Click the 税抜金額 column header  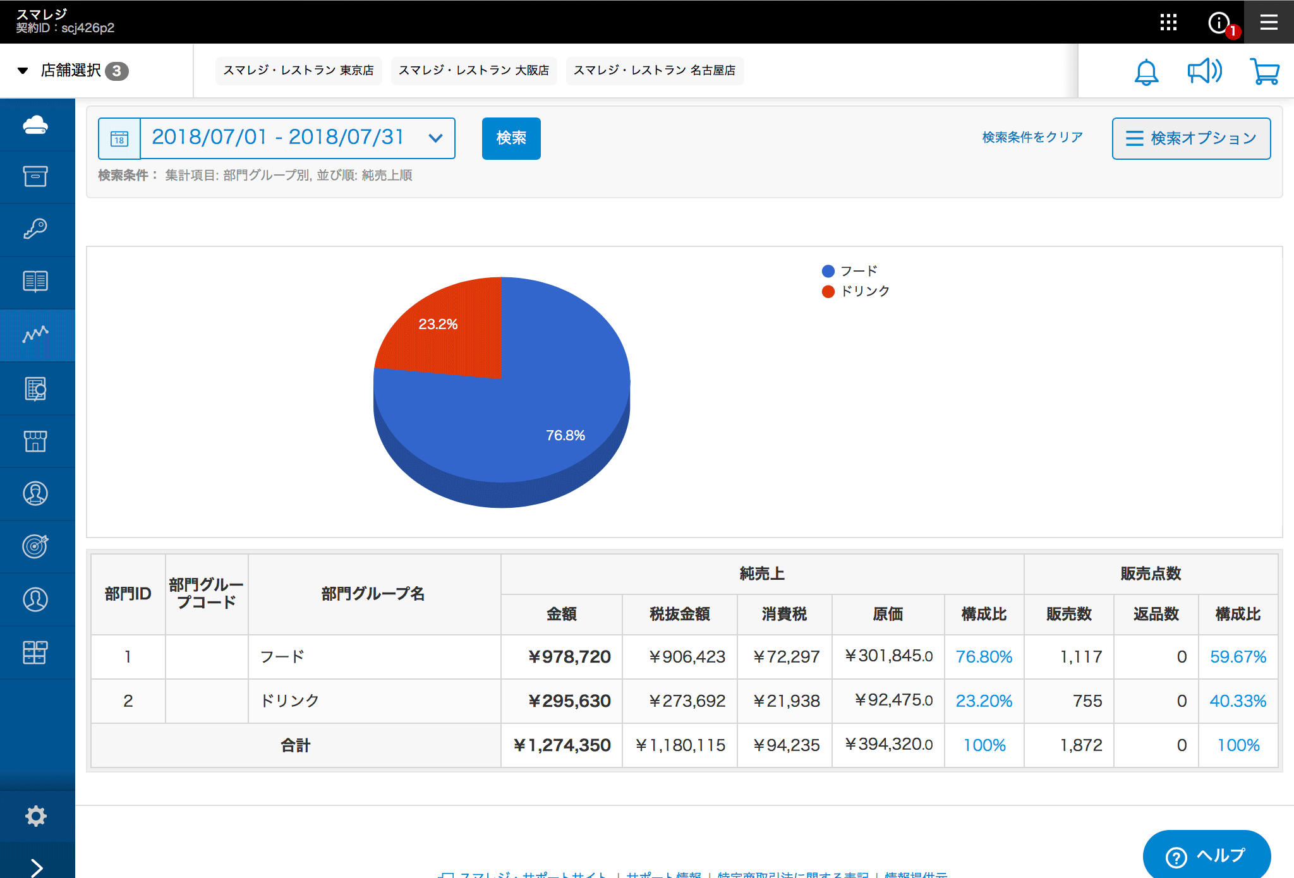click(680, 614)
